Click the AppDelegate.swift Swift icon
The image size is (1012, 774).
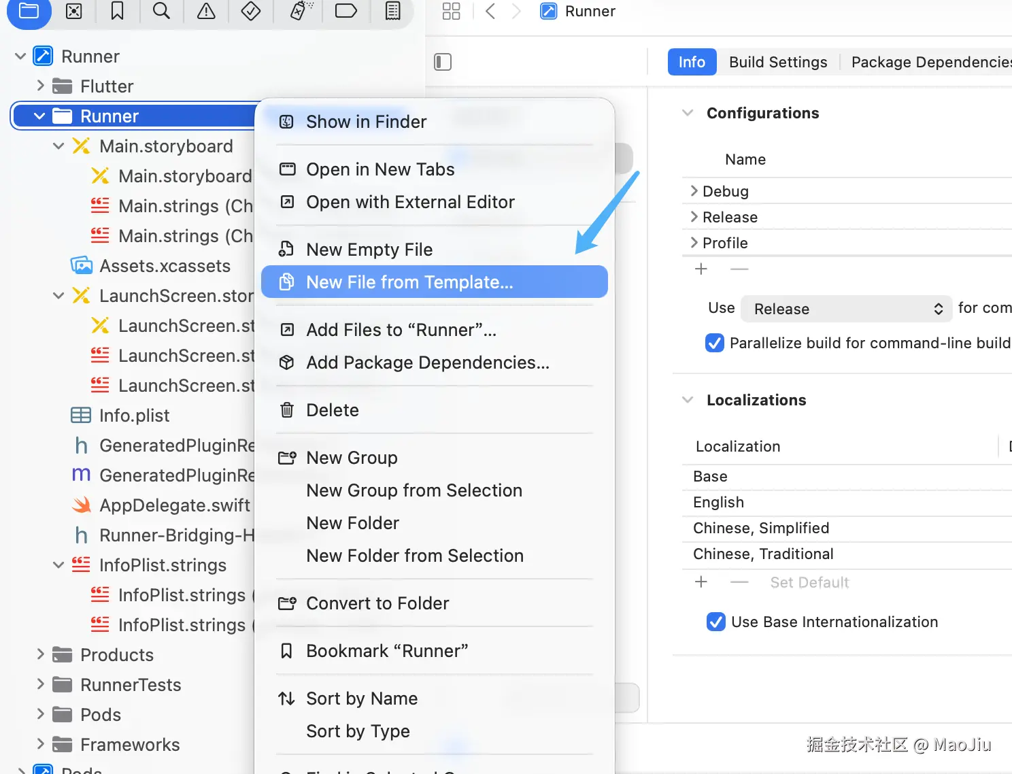point(82,505)
